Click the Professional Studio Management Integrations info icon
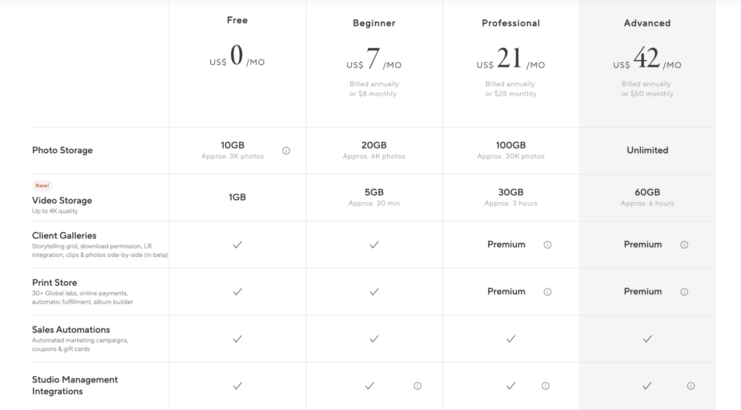This screenshot has width=741, height=410. [546, 386]
